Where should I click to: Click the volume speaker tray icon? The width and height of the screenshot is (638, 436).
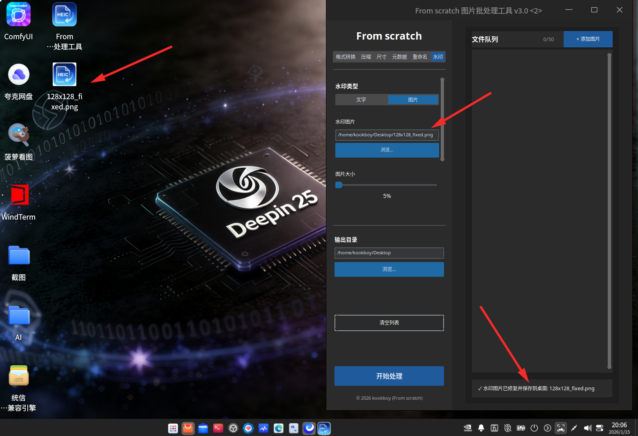click(x=587, y=428)
